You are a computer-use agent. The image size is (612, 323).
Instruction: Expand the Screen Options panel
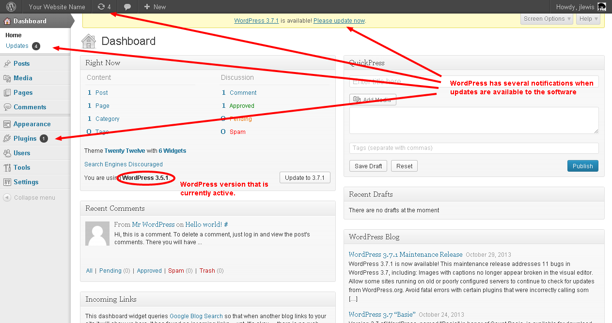click(547, 19)
